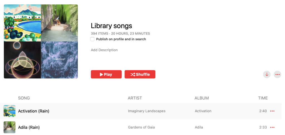285x135 pixels.
Task: Click the Add Description field
Action: (104, 50)
